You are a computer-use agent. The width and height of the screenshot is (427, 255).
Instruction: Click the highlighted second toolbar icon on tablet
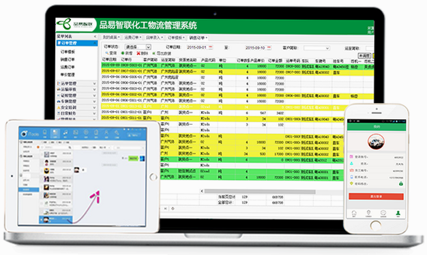55,134
